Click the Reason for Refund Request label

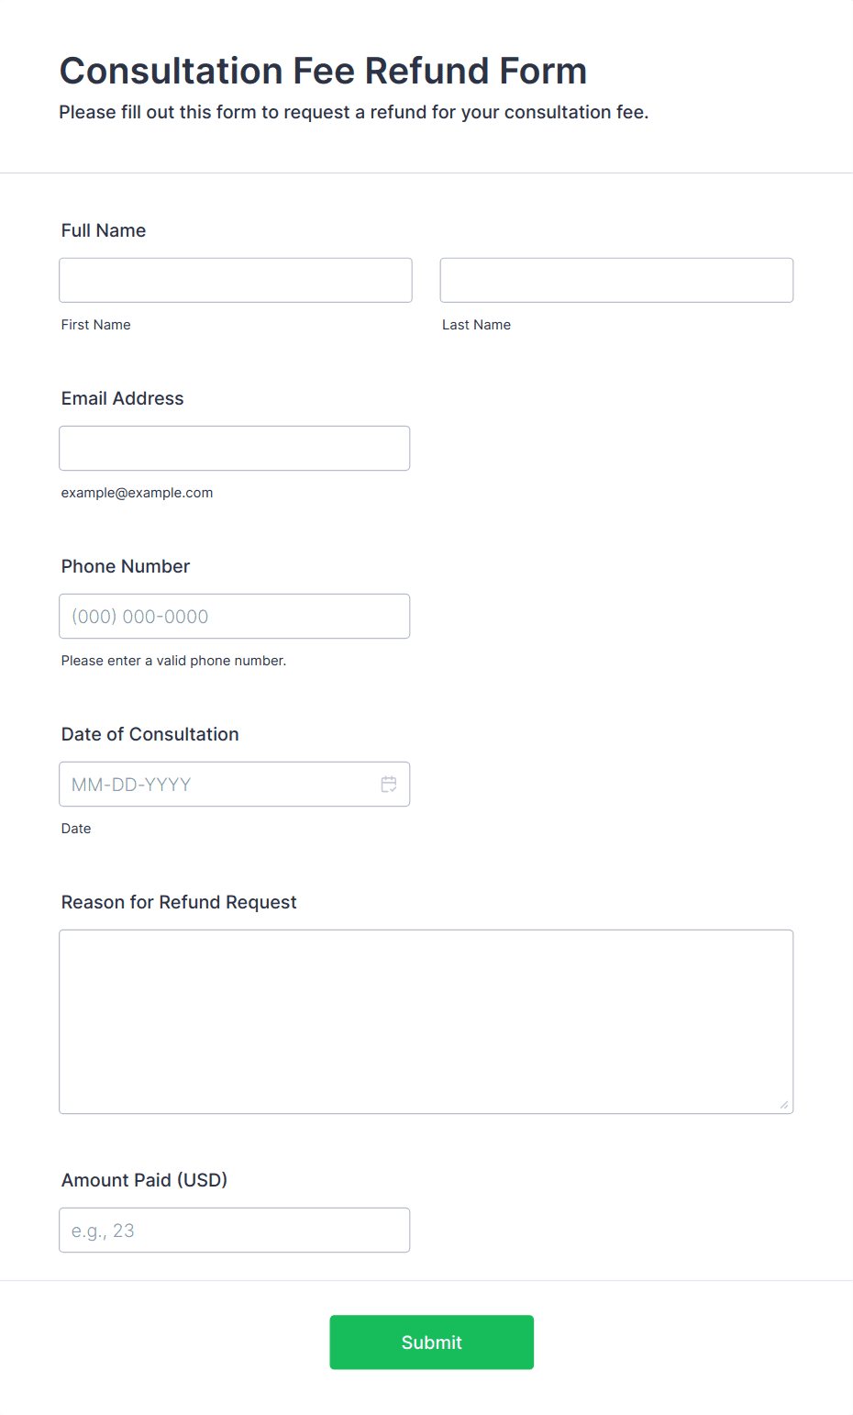tap(179, 902)
